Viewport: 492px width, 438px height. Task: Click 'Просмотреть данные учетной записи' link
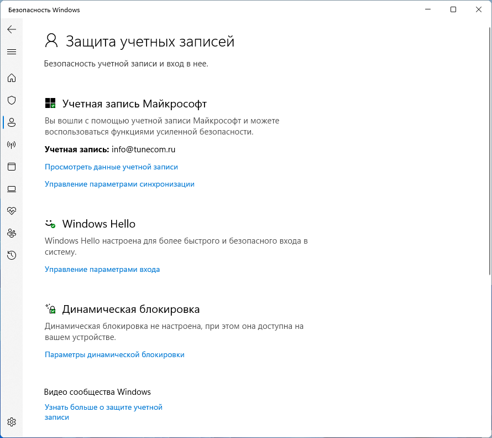pos(111,167)
